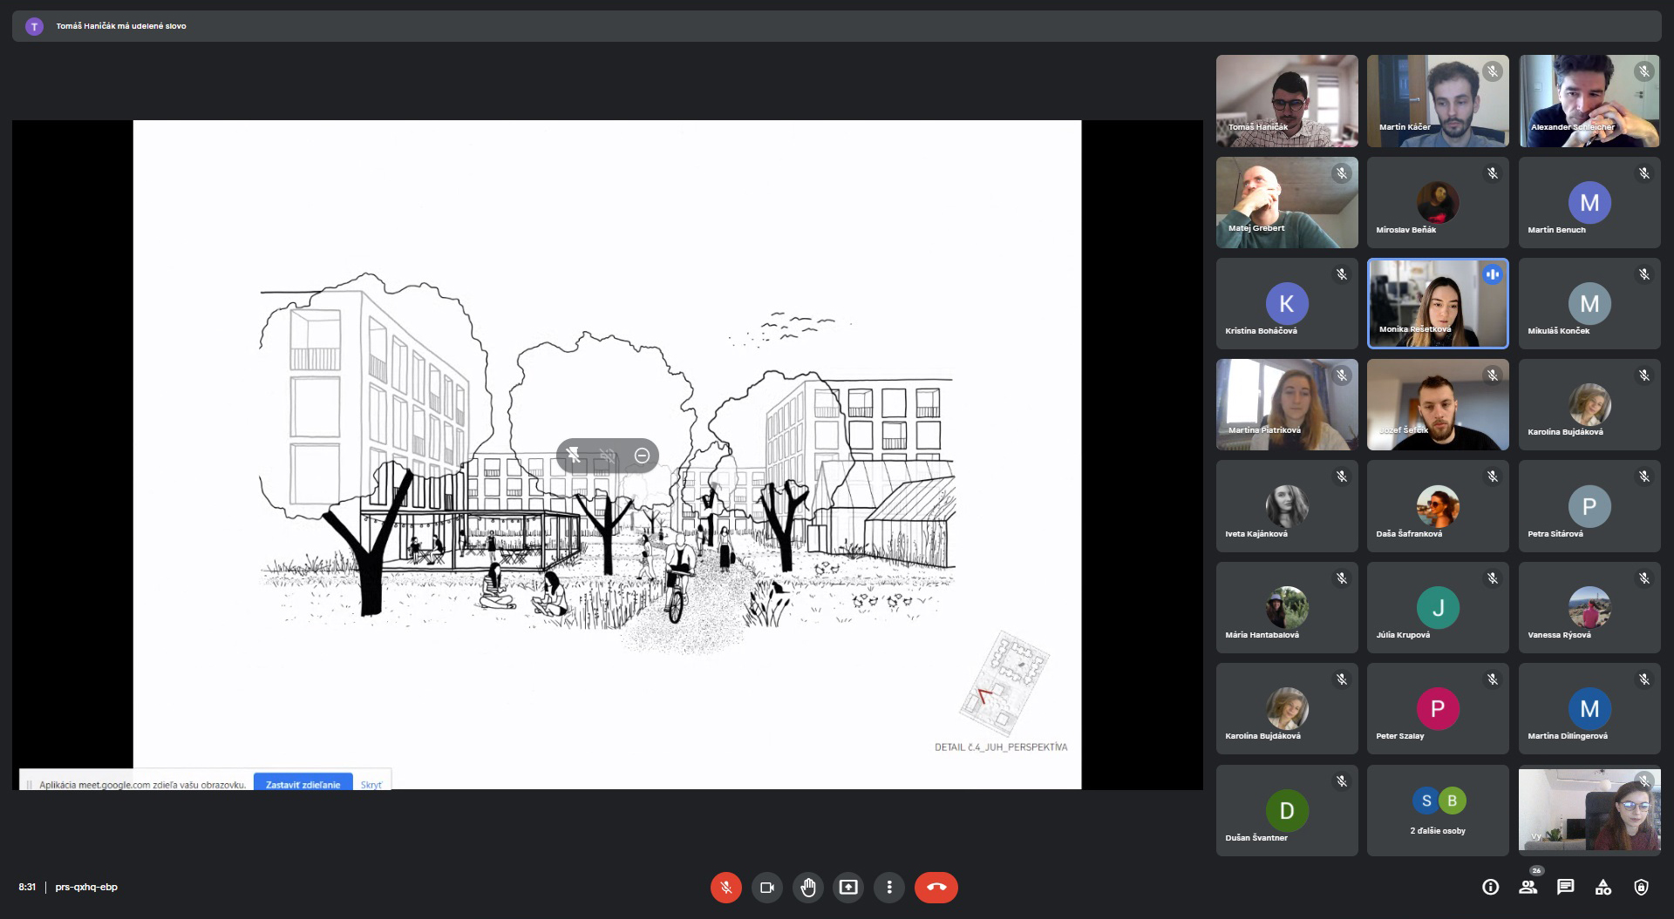Select Monika Rešetková's video tile
This screenshot has width=1674, height=919.
(1438, 303)
